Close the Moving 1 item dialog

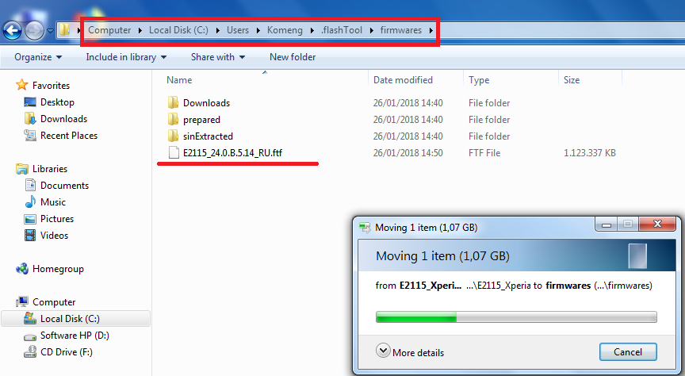(657, 224)
